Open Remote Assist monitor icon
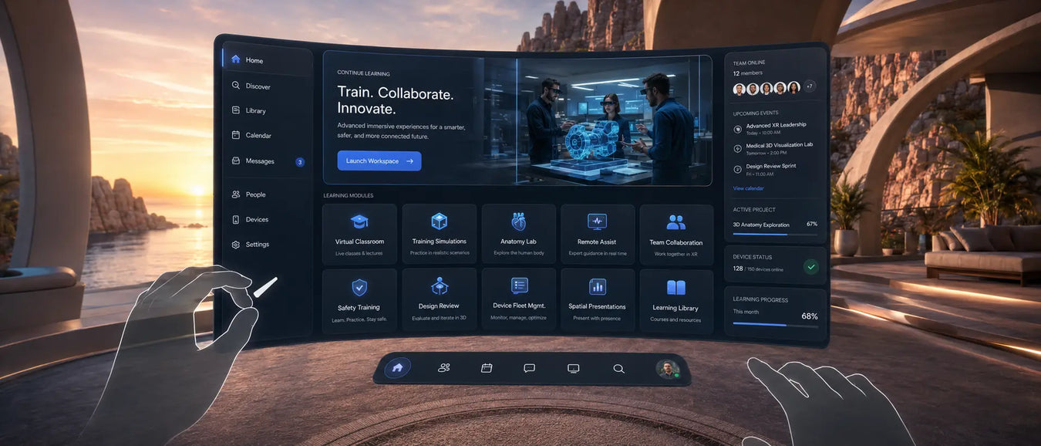1041x446 pixels. 597,222
